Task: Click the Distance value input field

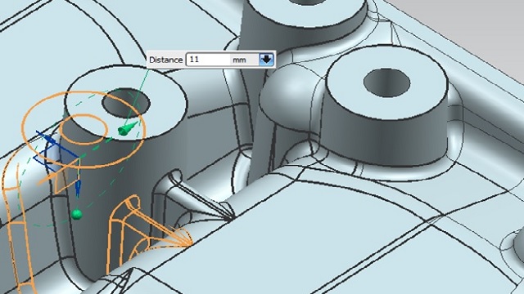Action: [208, 60]
